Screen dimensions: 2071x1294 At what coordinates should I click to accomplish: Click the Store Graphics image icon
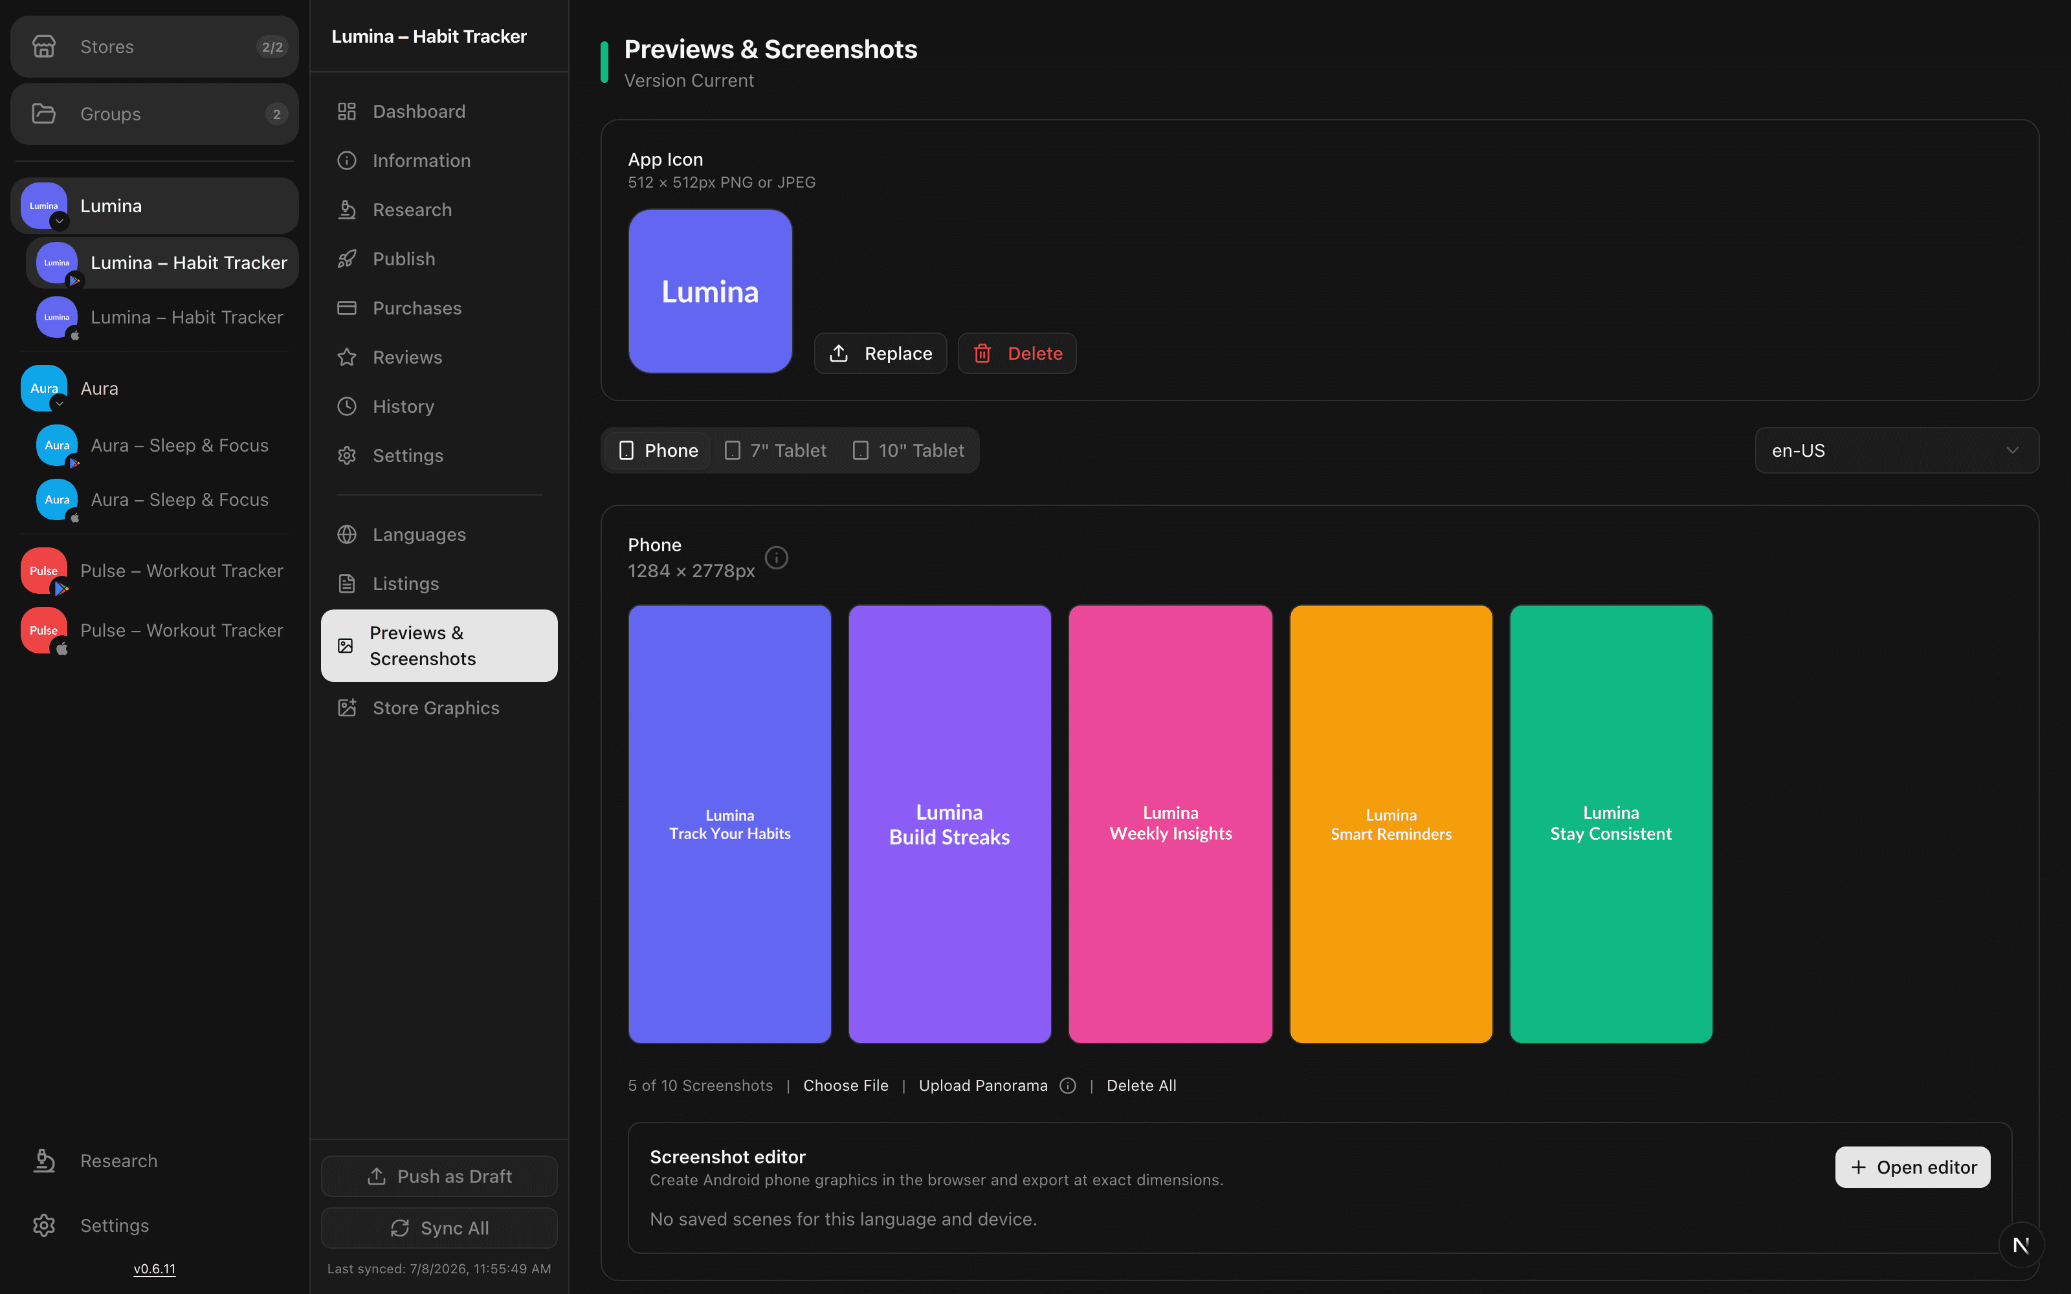(x=347, y=708)
